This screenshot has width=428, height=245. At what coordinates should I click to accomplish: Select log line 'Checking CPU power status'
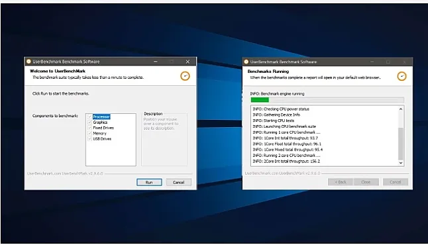(x=281, y=109)
